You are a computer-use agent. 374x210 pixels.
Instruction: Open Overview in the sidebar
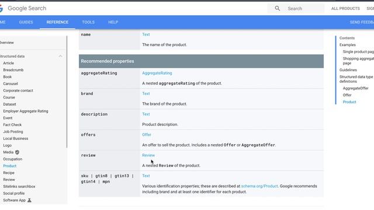tap(6, 43)
